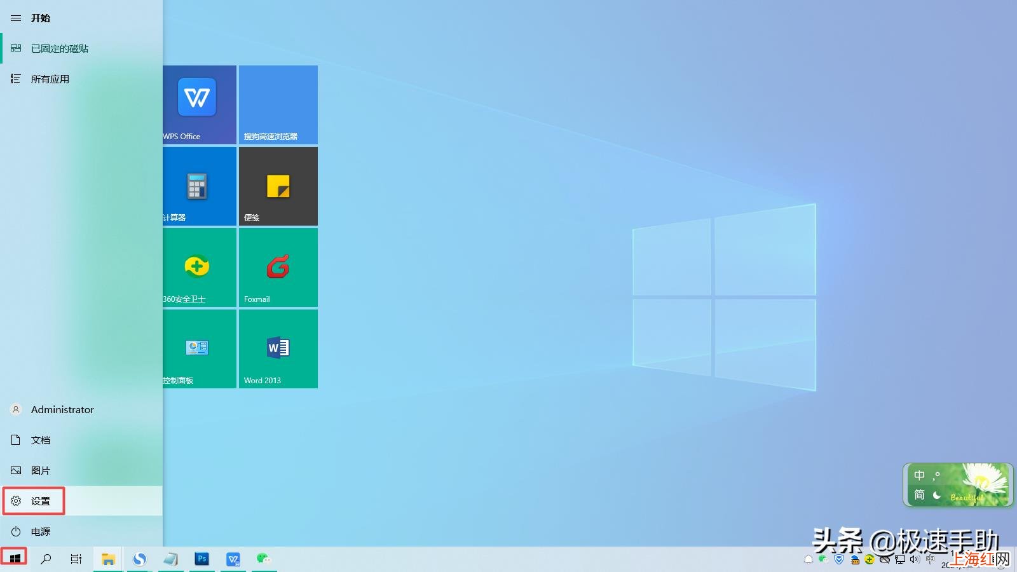Open the volume speaker tray icon

click(915, 559)
